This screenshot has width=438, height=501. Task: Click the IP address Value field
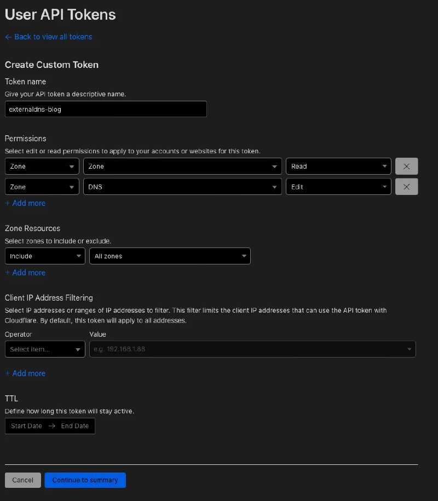click(x=252, y=349)
